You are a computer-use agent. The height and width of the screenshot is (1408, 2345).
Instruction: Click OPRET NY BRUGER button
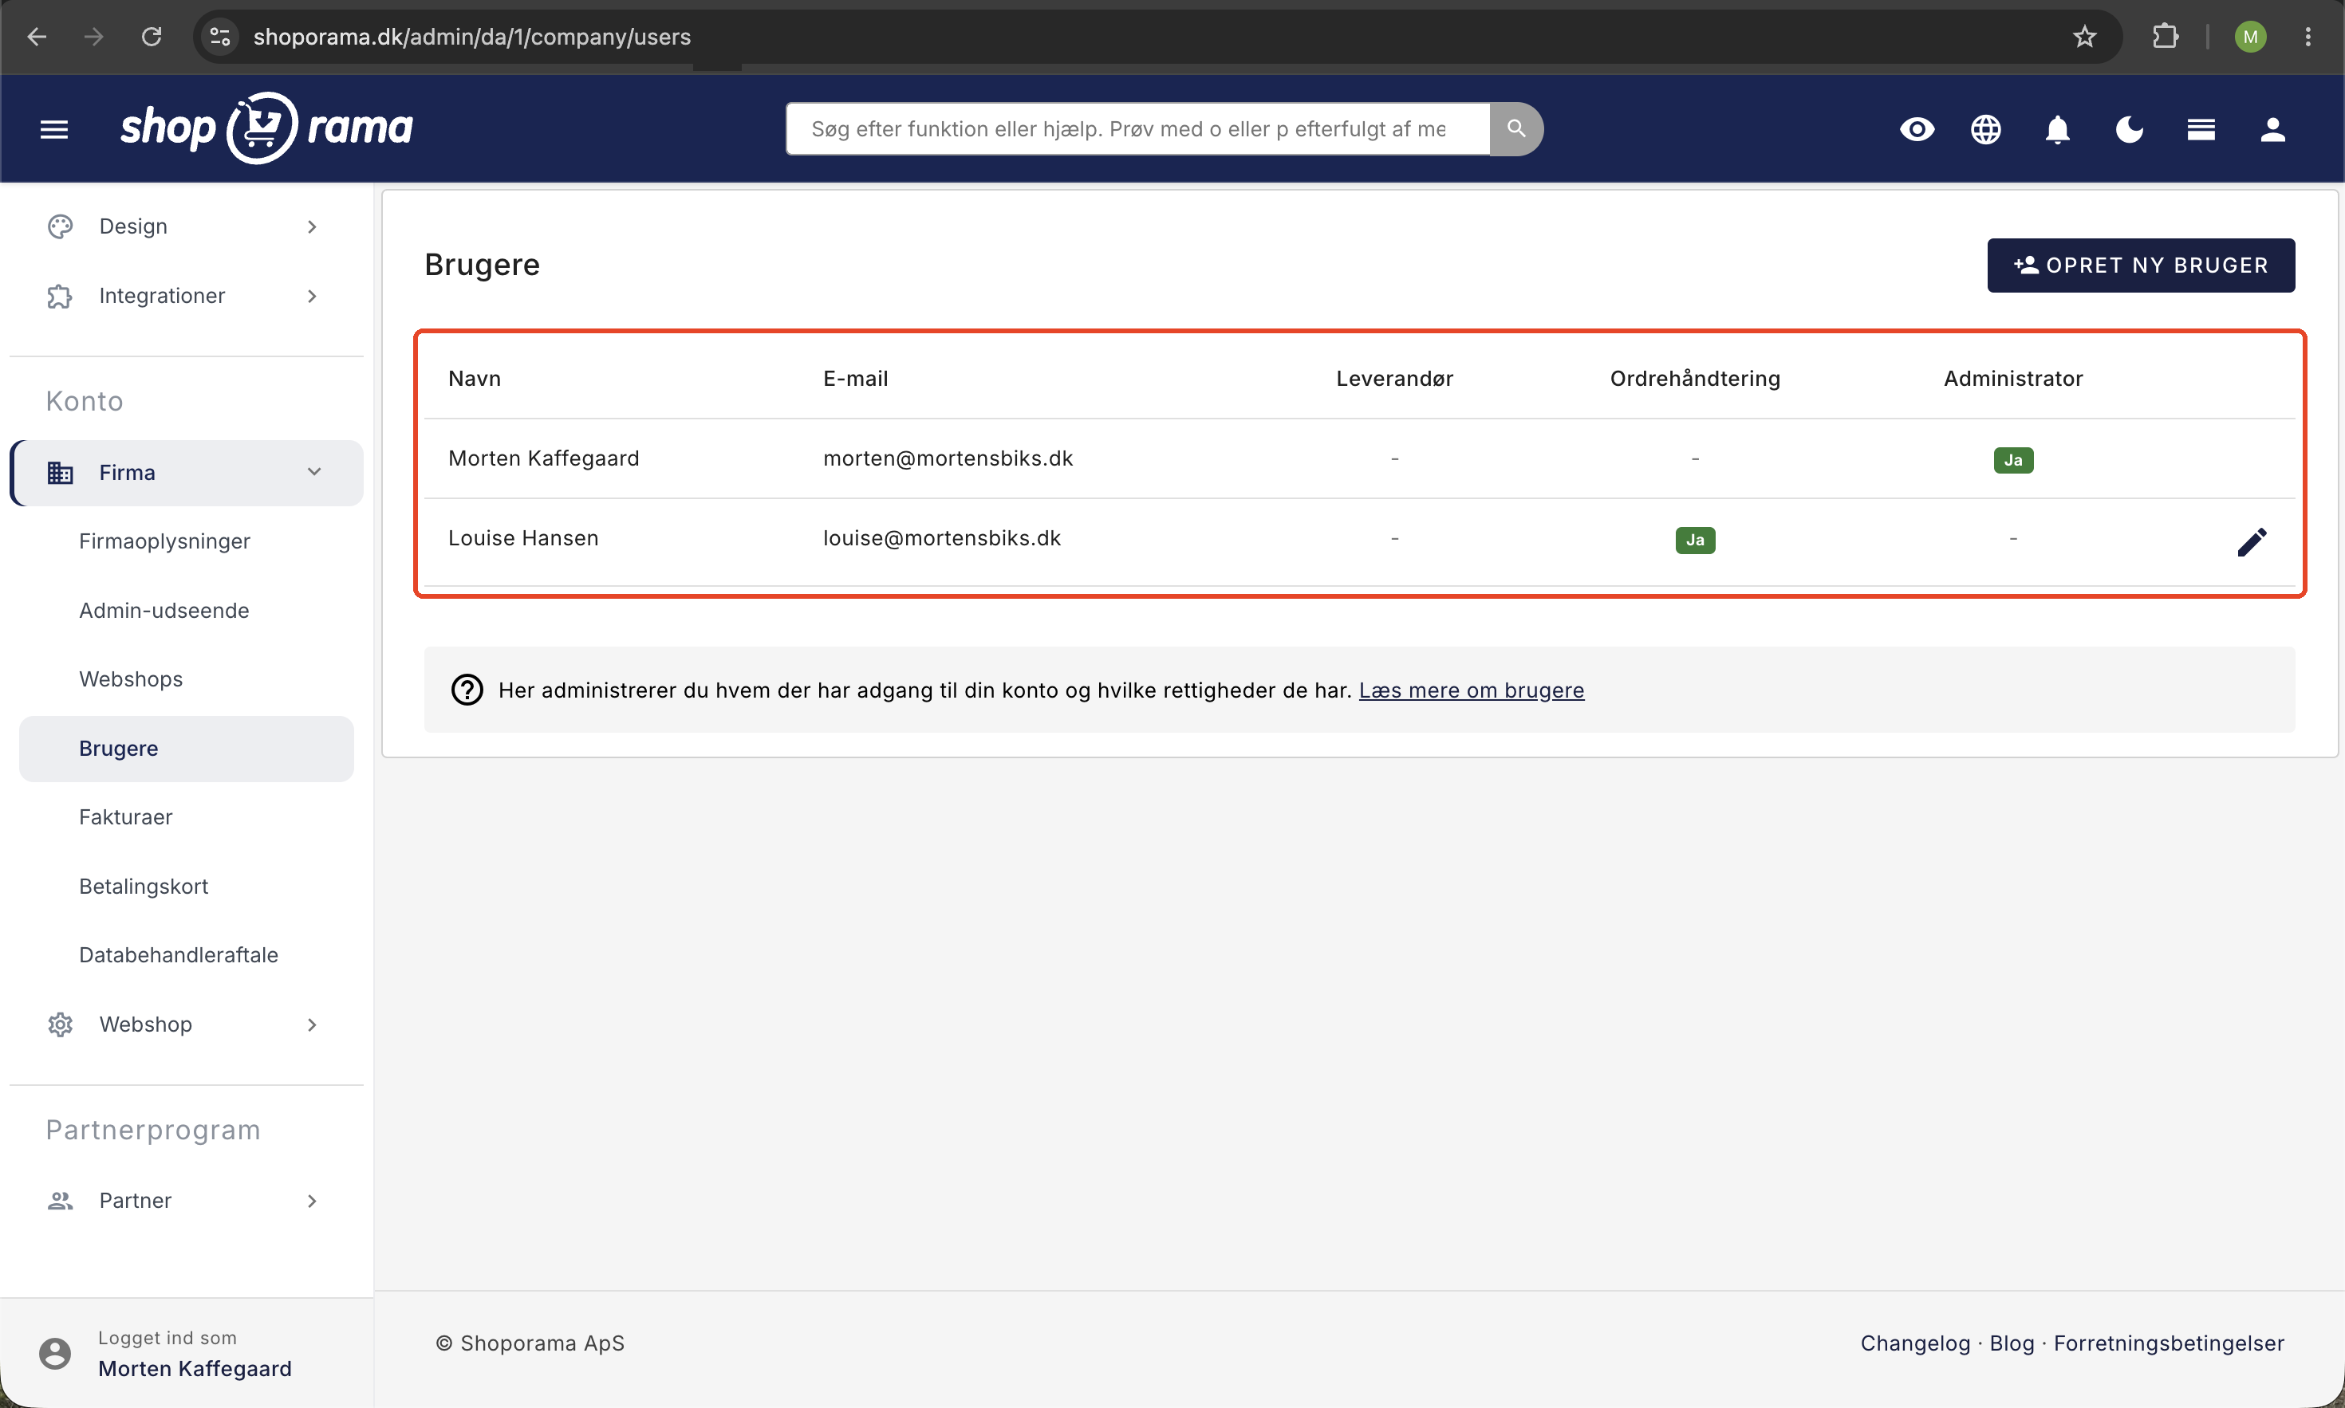pyautogui.click(x=2140, y=265)
